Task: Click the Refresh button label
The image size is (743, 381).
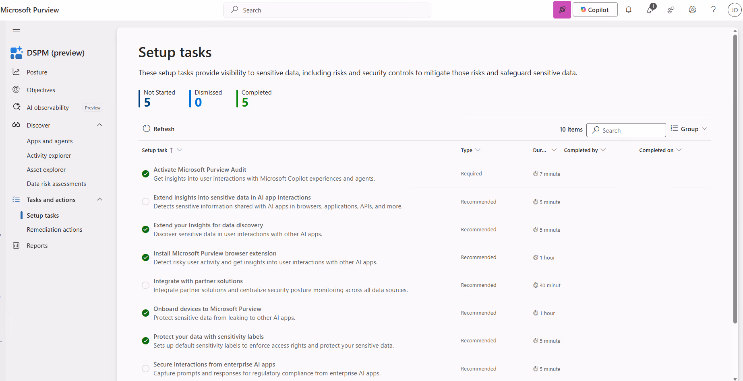Action: tap(164, 129)
